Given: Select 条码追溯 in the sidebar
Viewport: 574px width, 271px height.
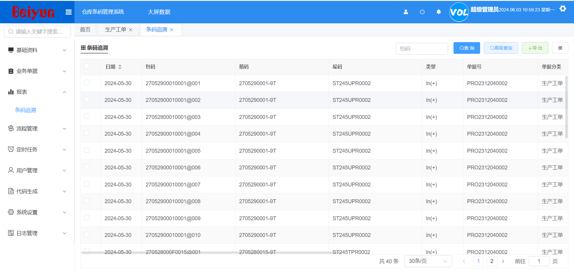Looking at the screenshot, I should point(25,110).
